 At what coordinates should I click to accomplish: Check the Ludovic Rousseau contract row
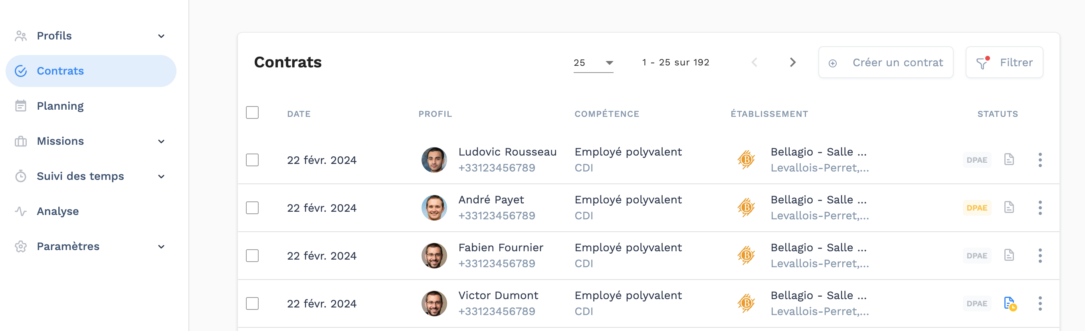click(252, 160)
